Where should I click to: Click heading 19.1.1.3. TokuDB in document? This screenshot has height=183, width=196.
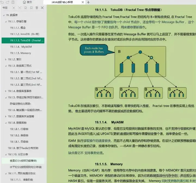[128, 10]
